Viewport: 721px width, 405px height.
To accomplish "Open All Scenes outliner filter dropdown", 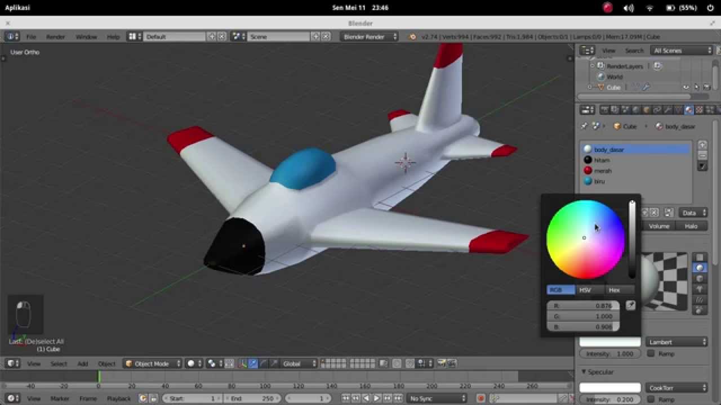I will [x=682, y=51].
